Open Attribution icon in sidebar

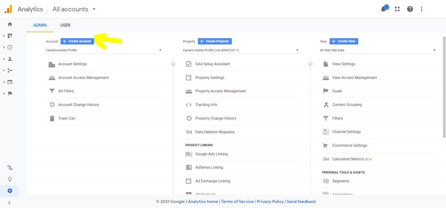coord(10,168)
